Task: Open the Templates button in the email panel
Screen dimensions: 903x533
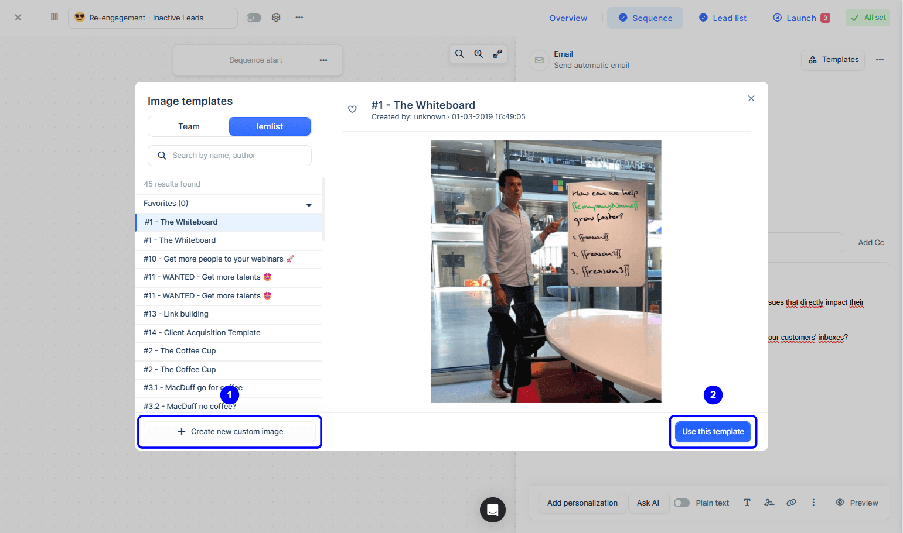Action: point(833,60)
